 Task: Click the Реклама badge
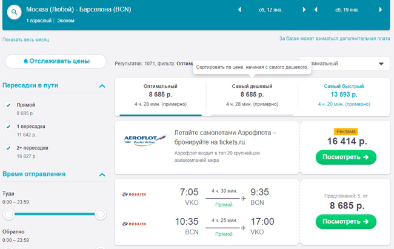tap(346, 131)
